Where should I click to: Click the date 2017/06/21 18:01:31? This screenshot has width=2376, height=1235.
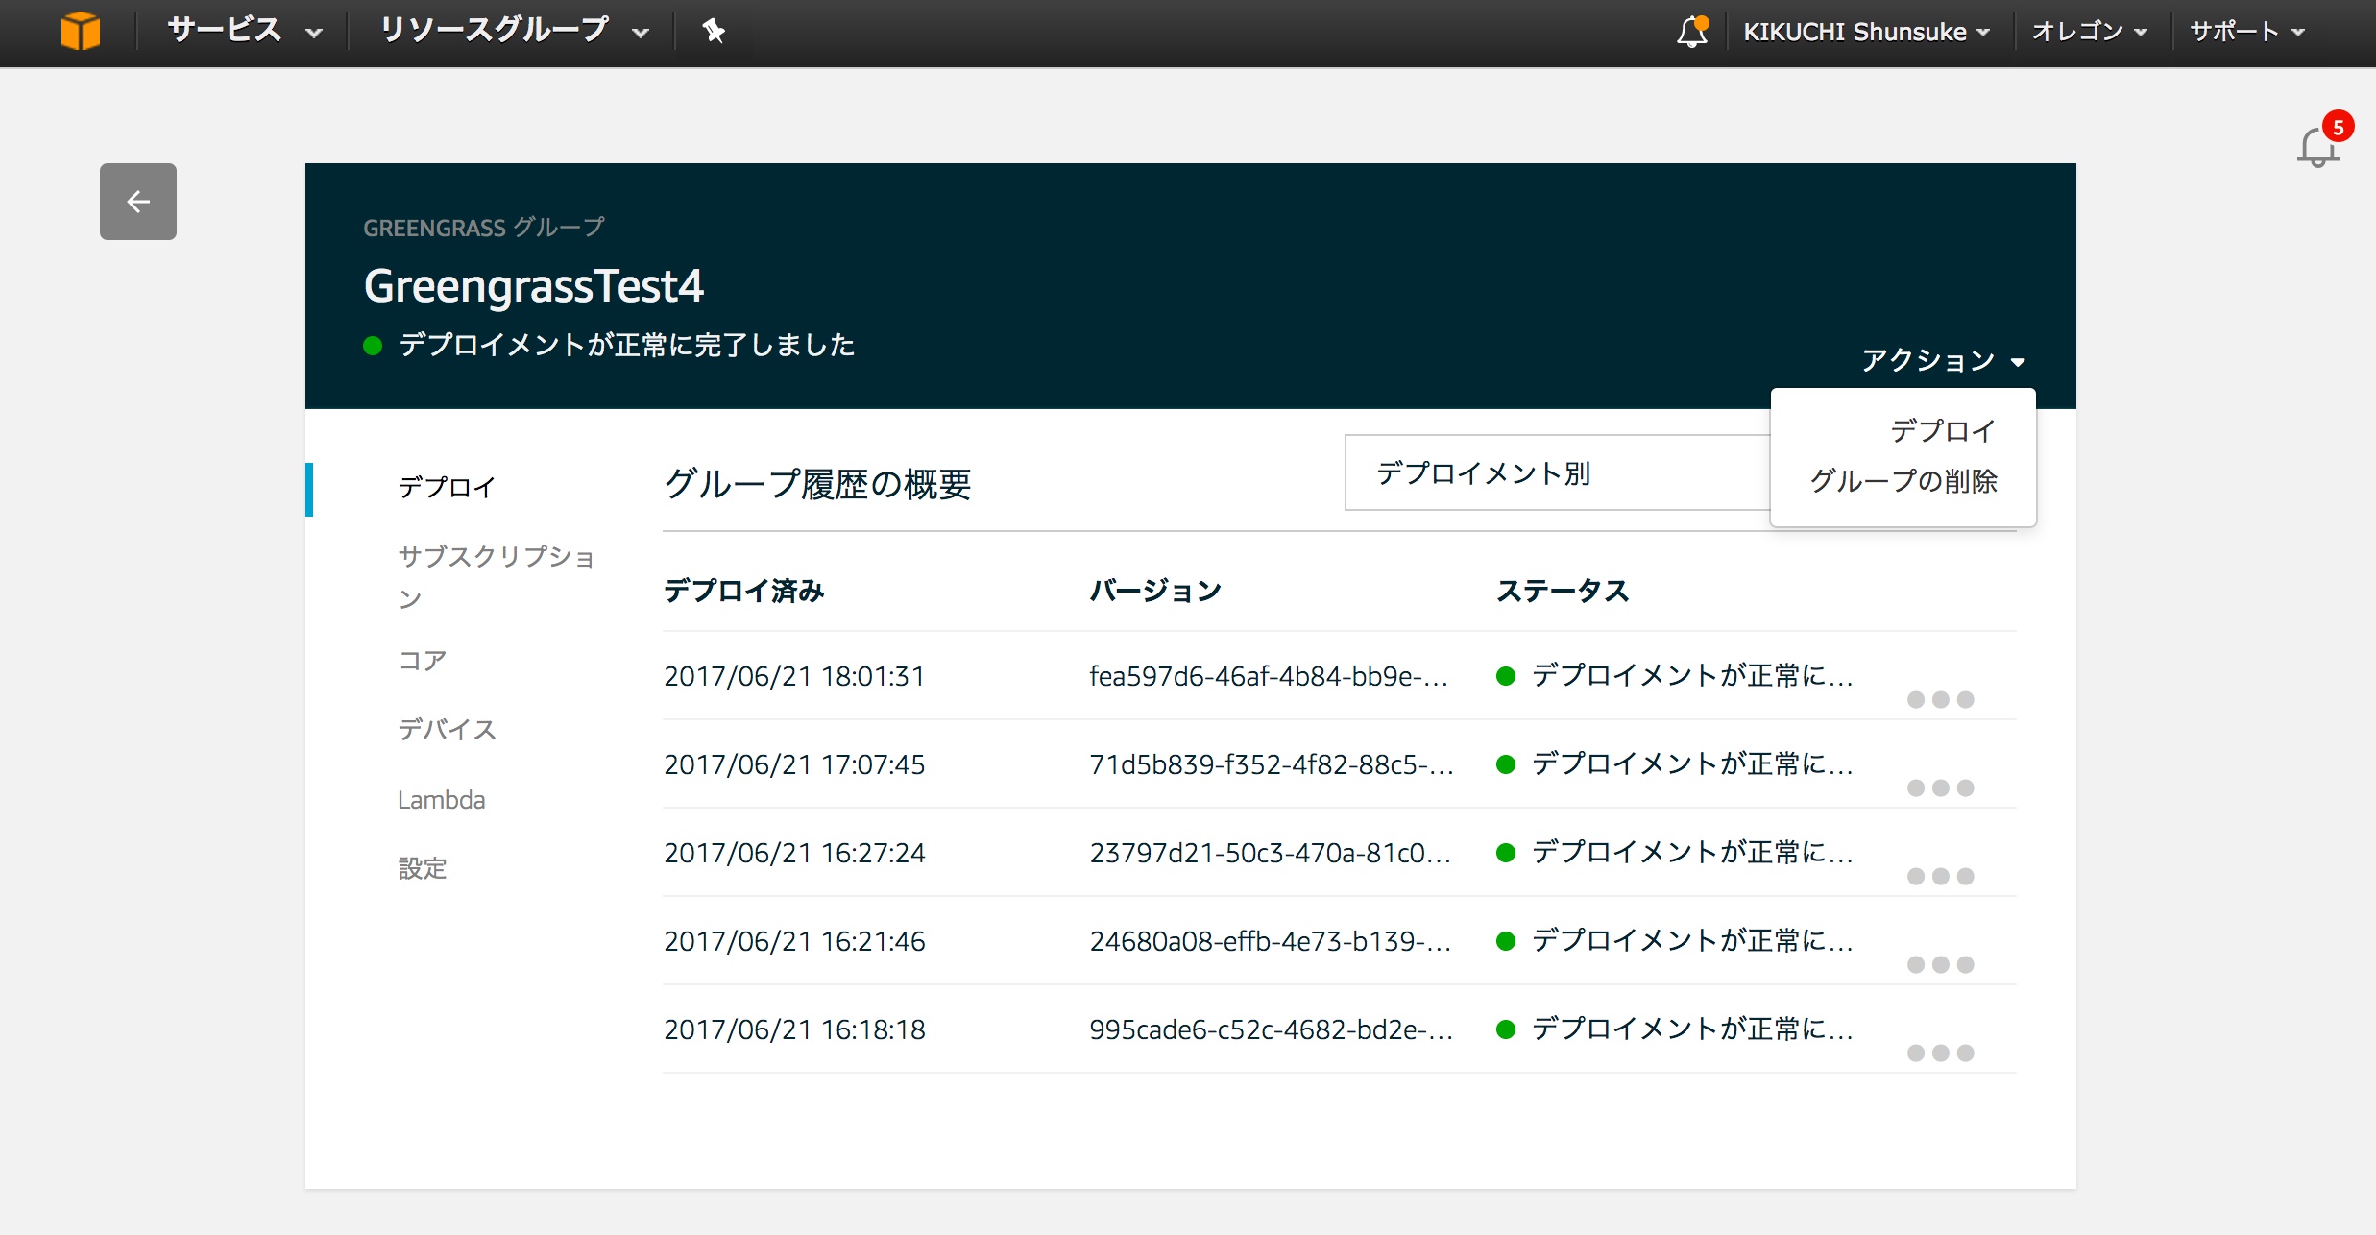[x=794, y=676]
